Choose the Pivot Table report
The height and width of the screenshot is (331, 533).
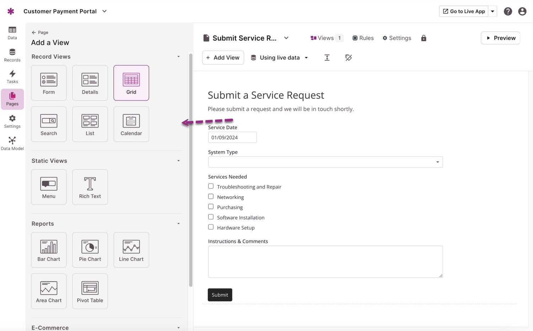pyautogui.click(x=90, y=291)
